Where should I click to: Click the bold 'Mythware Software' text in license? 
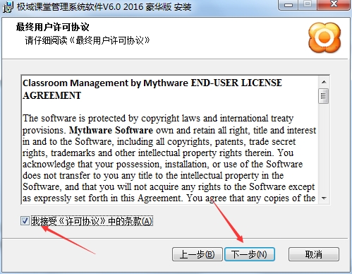coord(111,130)
